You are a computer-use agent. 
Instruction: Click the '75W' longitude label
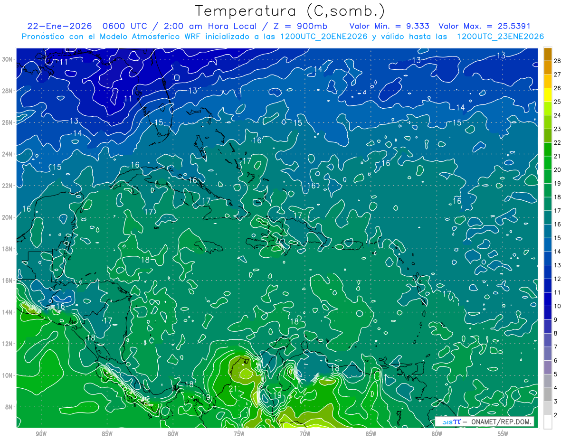tap(239, 434)
